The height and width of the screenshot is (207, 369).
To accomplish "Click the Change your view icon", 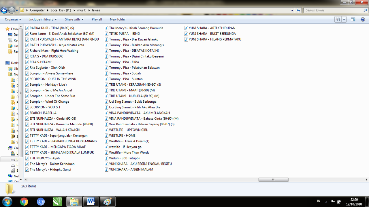I will (338, 19).
